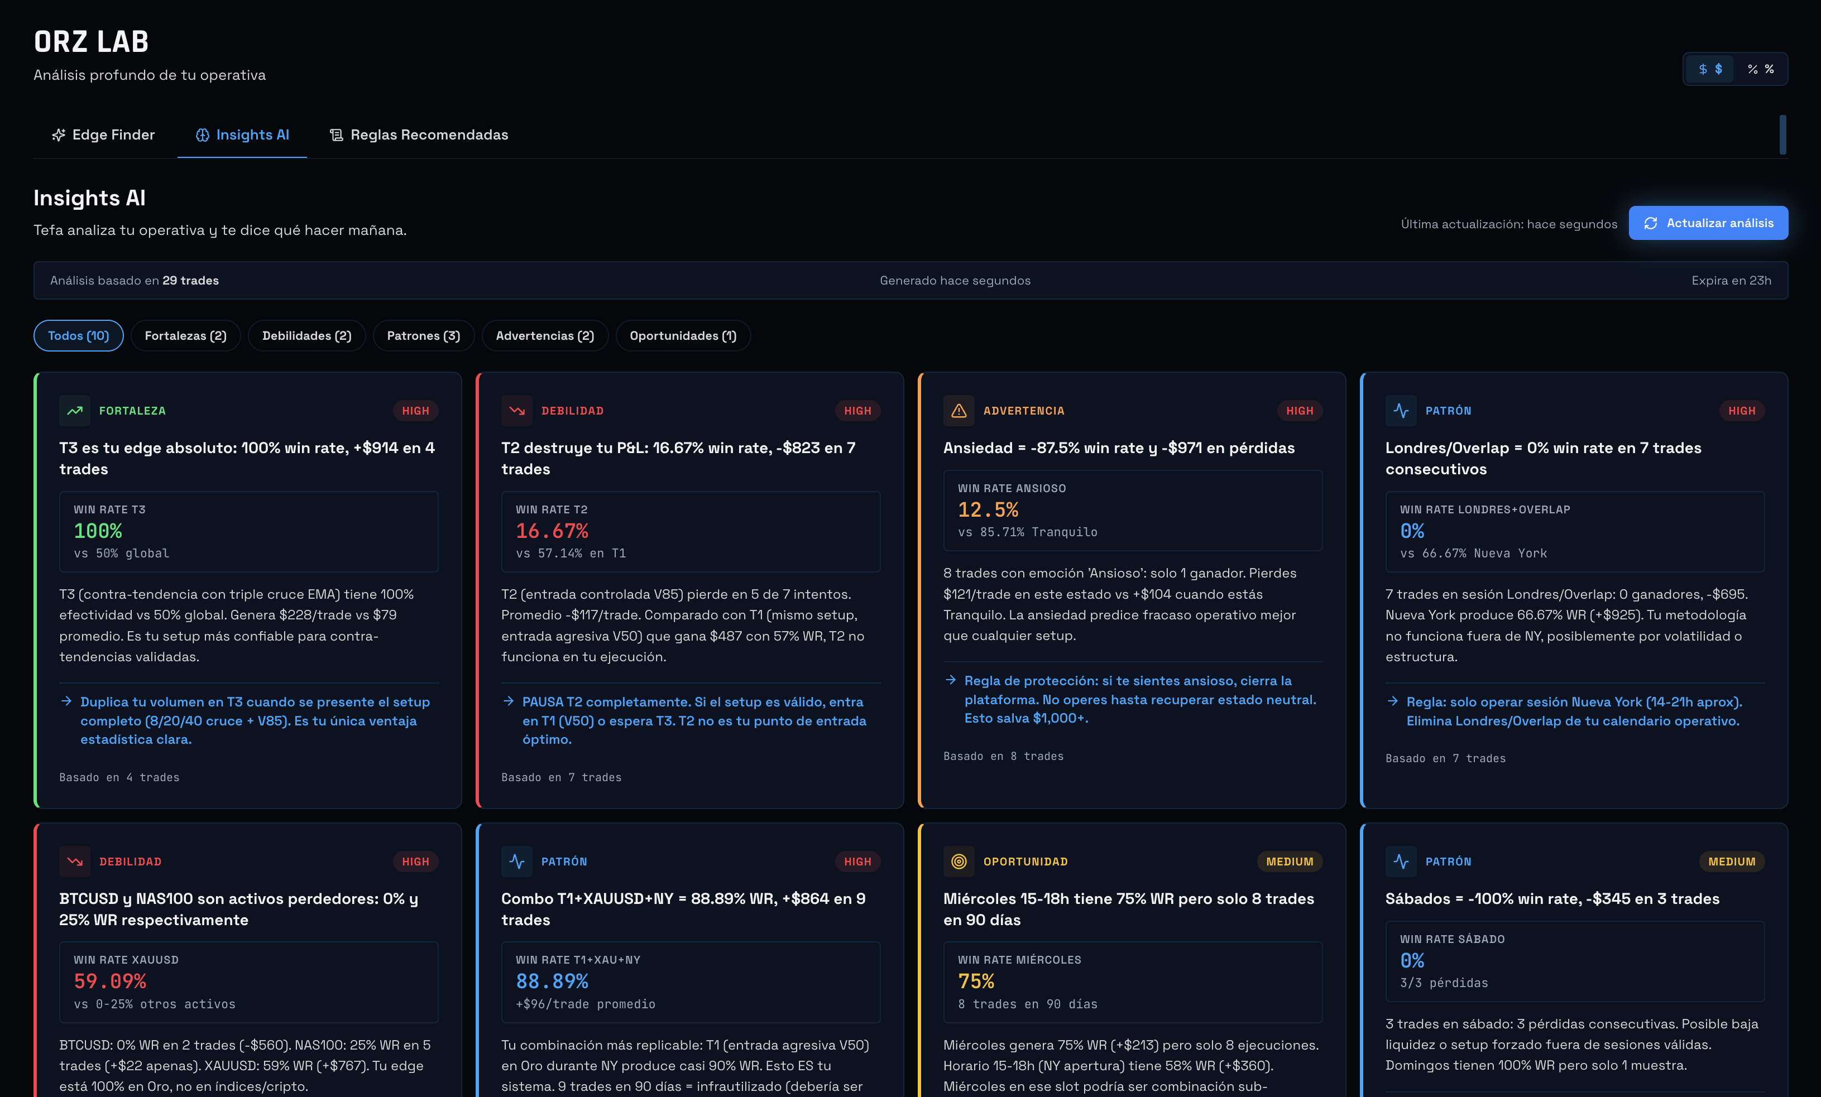Click the Debilidad trending-down icon on T2 card
The height and width of the screenshot is (1097, 1821).
516,411
